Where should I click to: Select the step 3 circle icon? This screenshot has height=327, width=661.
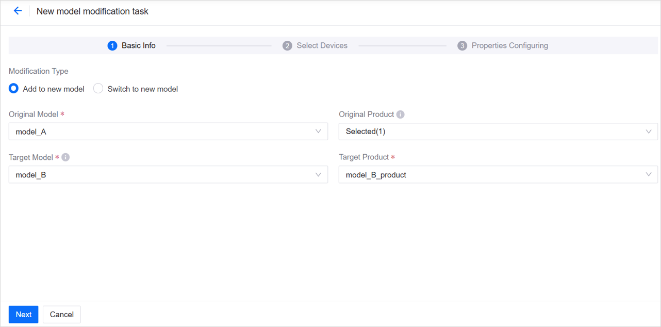[462, 46]
